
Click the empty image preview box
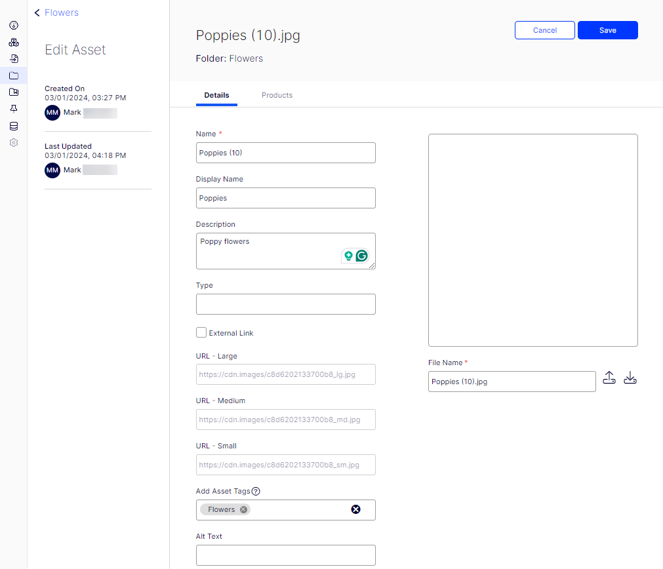[x=532, y=240]
